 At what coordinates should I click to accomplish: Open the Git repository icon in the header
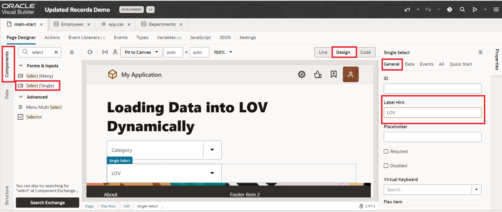pyautogui.click(x=449, y=9)
